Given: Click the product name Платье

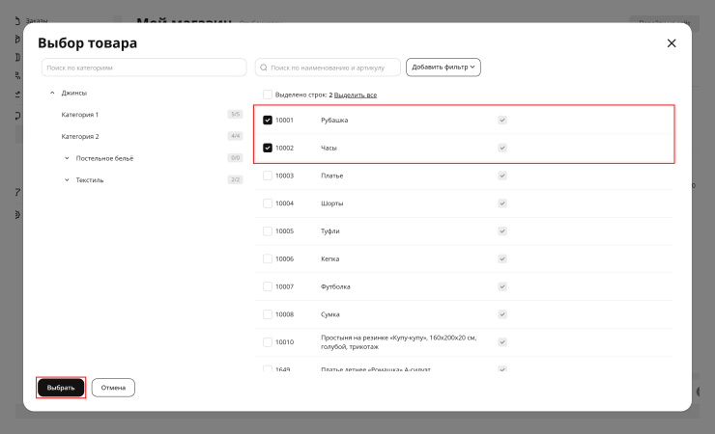Looking at the screenshot, I should 332,176.
